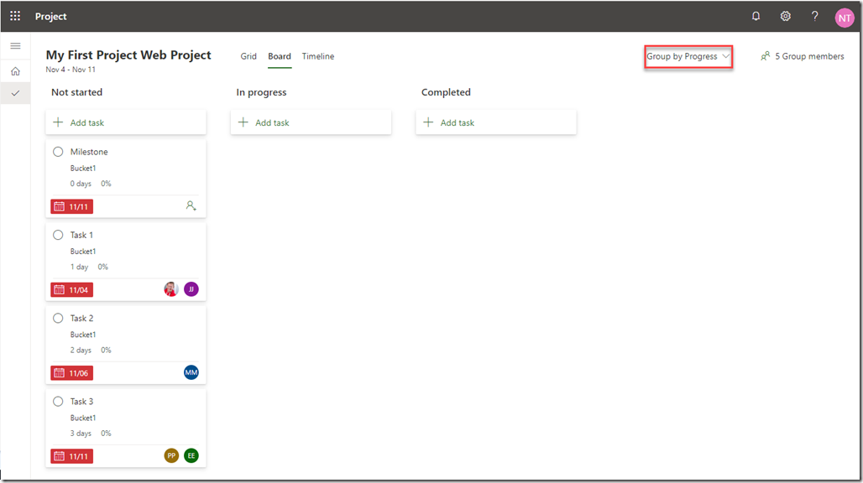Click the assign-person icon on Milestone card
The width and height of the screenshot is (863, 483).
click(191, 206)
